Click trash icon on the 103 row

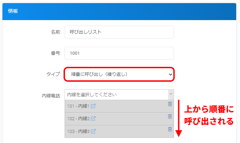pyautogui.click(x=170, y=129)
